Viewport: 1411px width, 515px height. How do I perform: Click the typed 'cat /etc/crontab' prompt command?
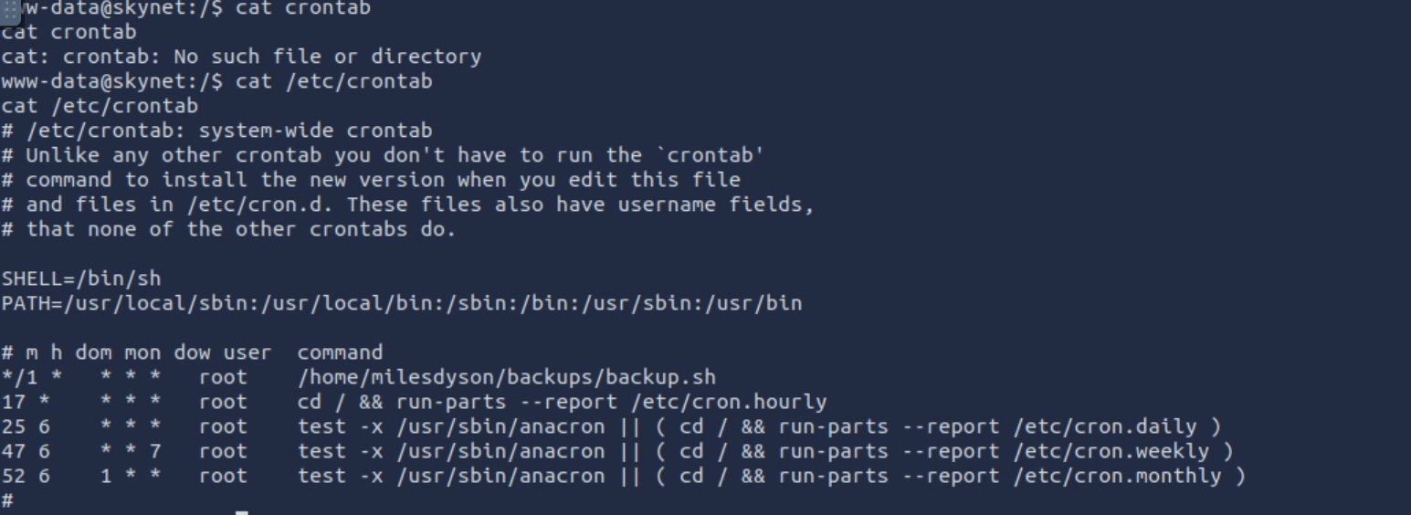333,81
